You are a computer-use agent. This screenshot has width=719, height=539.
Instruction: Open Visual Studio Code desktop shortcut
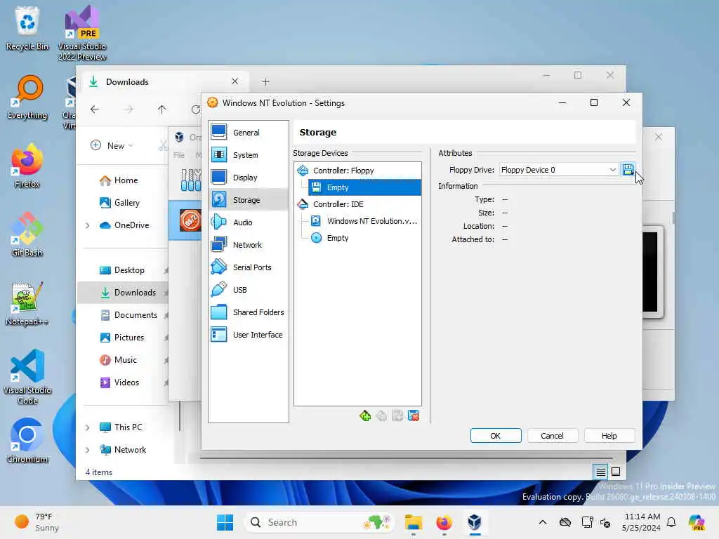(x=27, y=377)
